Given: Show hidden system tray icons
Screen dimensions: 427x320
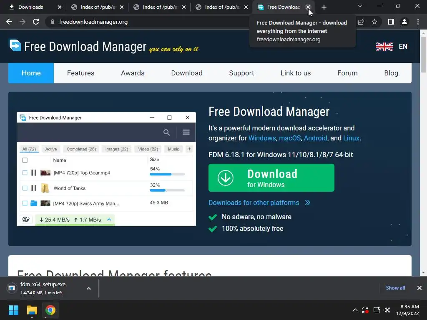Looking at the screenshot, I should click(x=355, y=310).
